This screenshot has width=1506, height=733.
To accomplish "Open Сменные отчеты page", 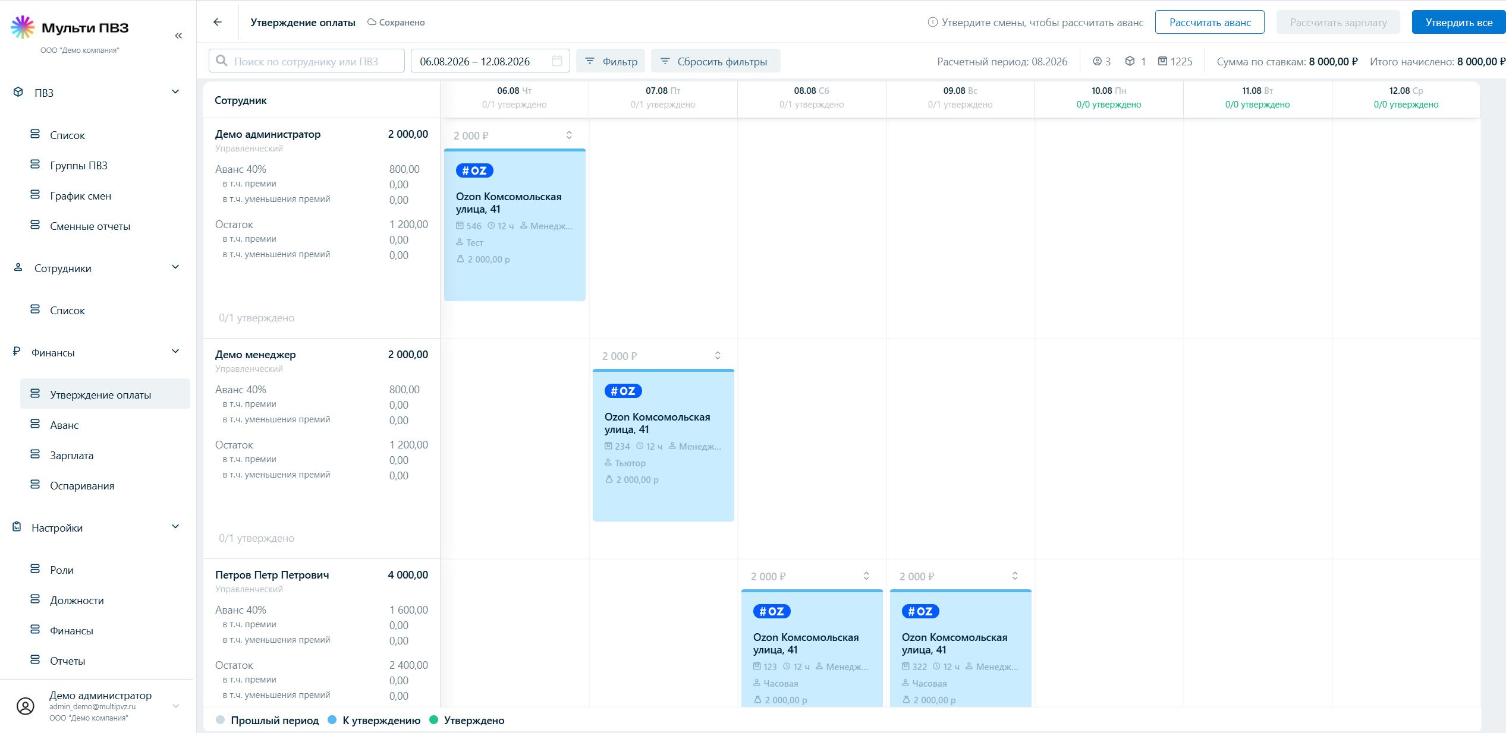I will coord(90,226).
